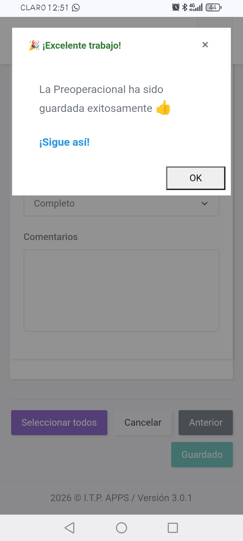Tap the I.T.P. APPS version footer text
Viewport: 243px width, 541px height.
click(x=121, y=498)
